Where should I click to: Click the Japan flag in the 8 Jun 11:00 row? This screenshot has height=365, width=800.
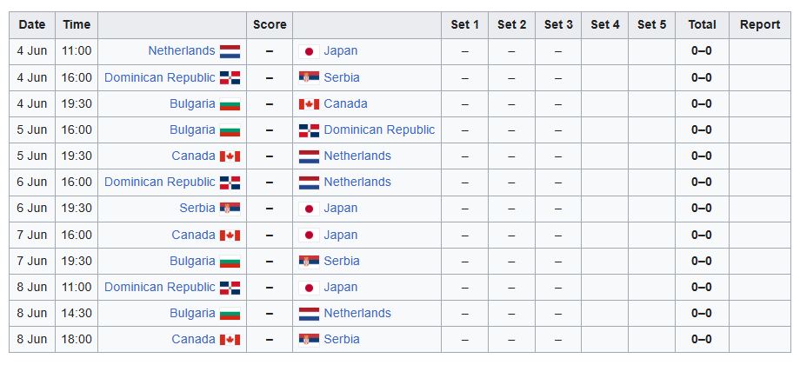click(x=309, y=288)
